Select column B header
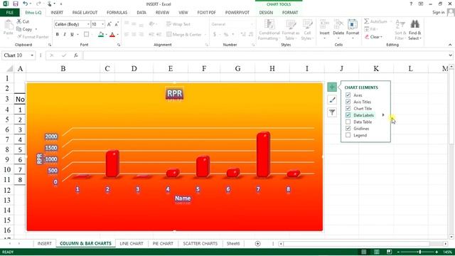Image resolution: width=455 pixels, height=256 pixels. click(63, 69)
